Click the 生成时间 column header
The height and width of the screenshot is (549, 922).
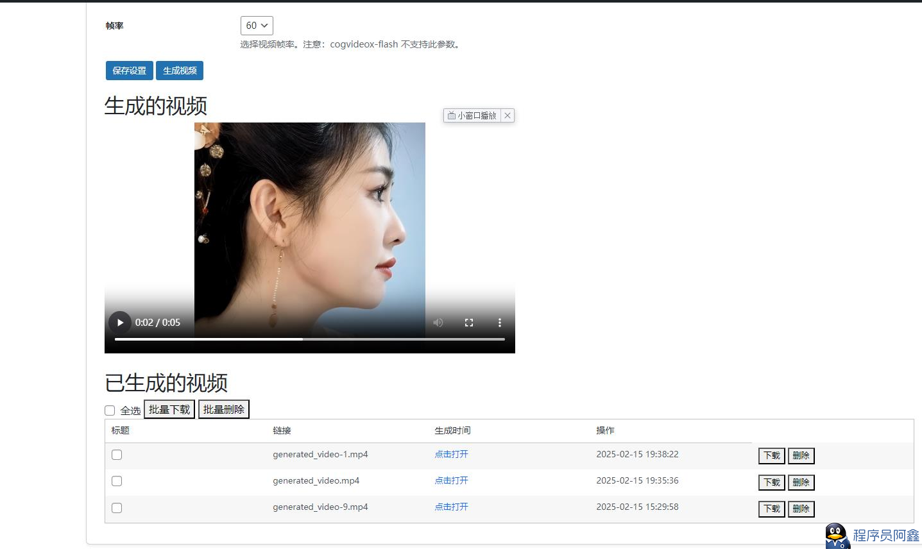tap(452, 430)
